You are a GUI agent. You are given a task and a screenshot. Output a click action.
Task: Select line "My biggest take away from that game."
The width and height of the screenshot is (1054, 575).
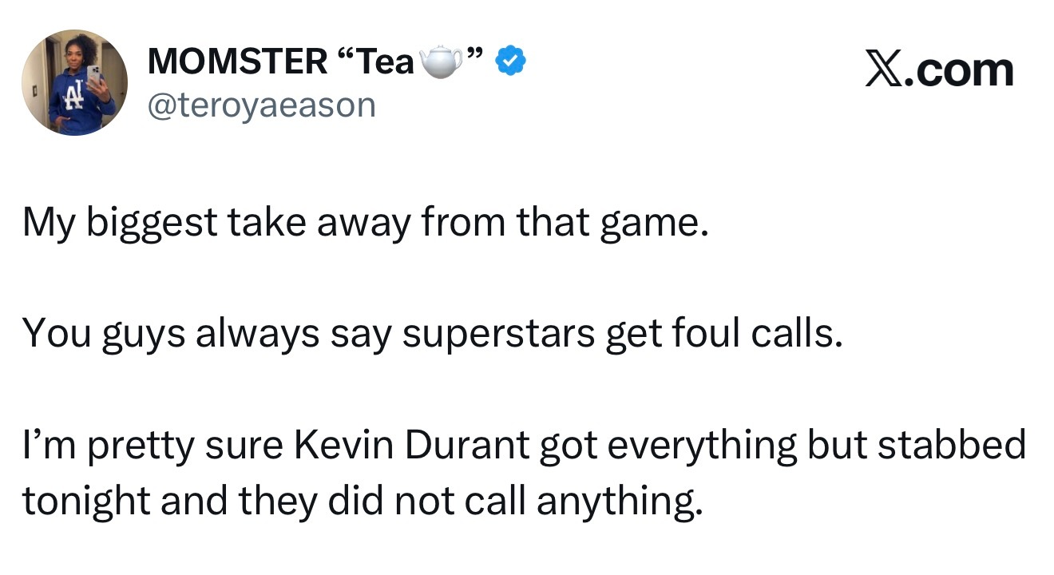pos(365,224)
